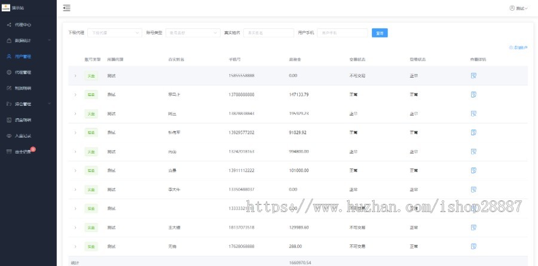Click the 入金记录 eye icon in sidebar
The height and width of the screenshot is (266, 538).
[9, 136]
